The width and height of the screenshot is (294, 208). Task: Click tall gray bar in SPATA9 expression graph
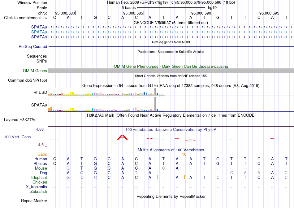tap(155, 104)
